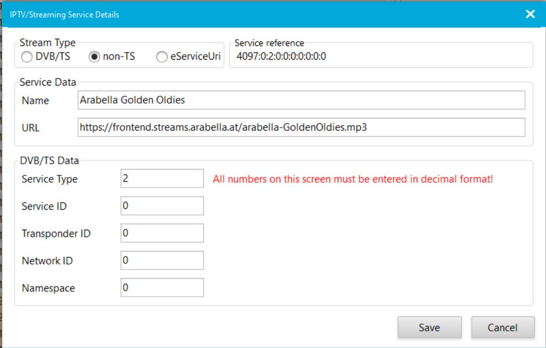Save the streaming service details
The height and width of the screenshot is (348, 546).
[429, 327]
